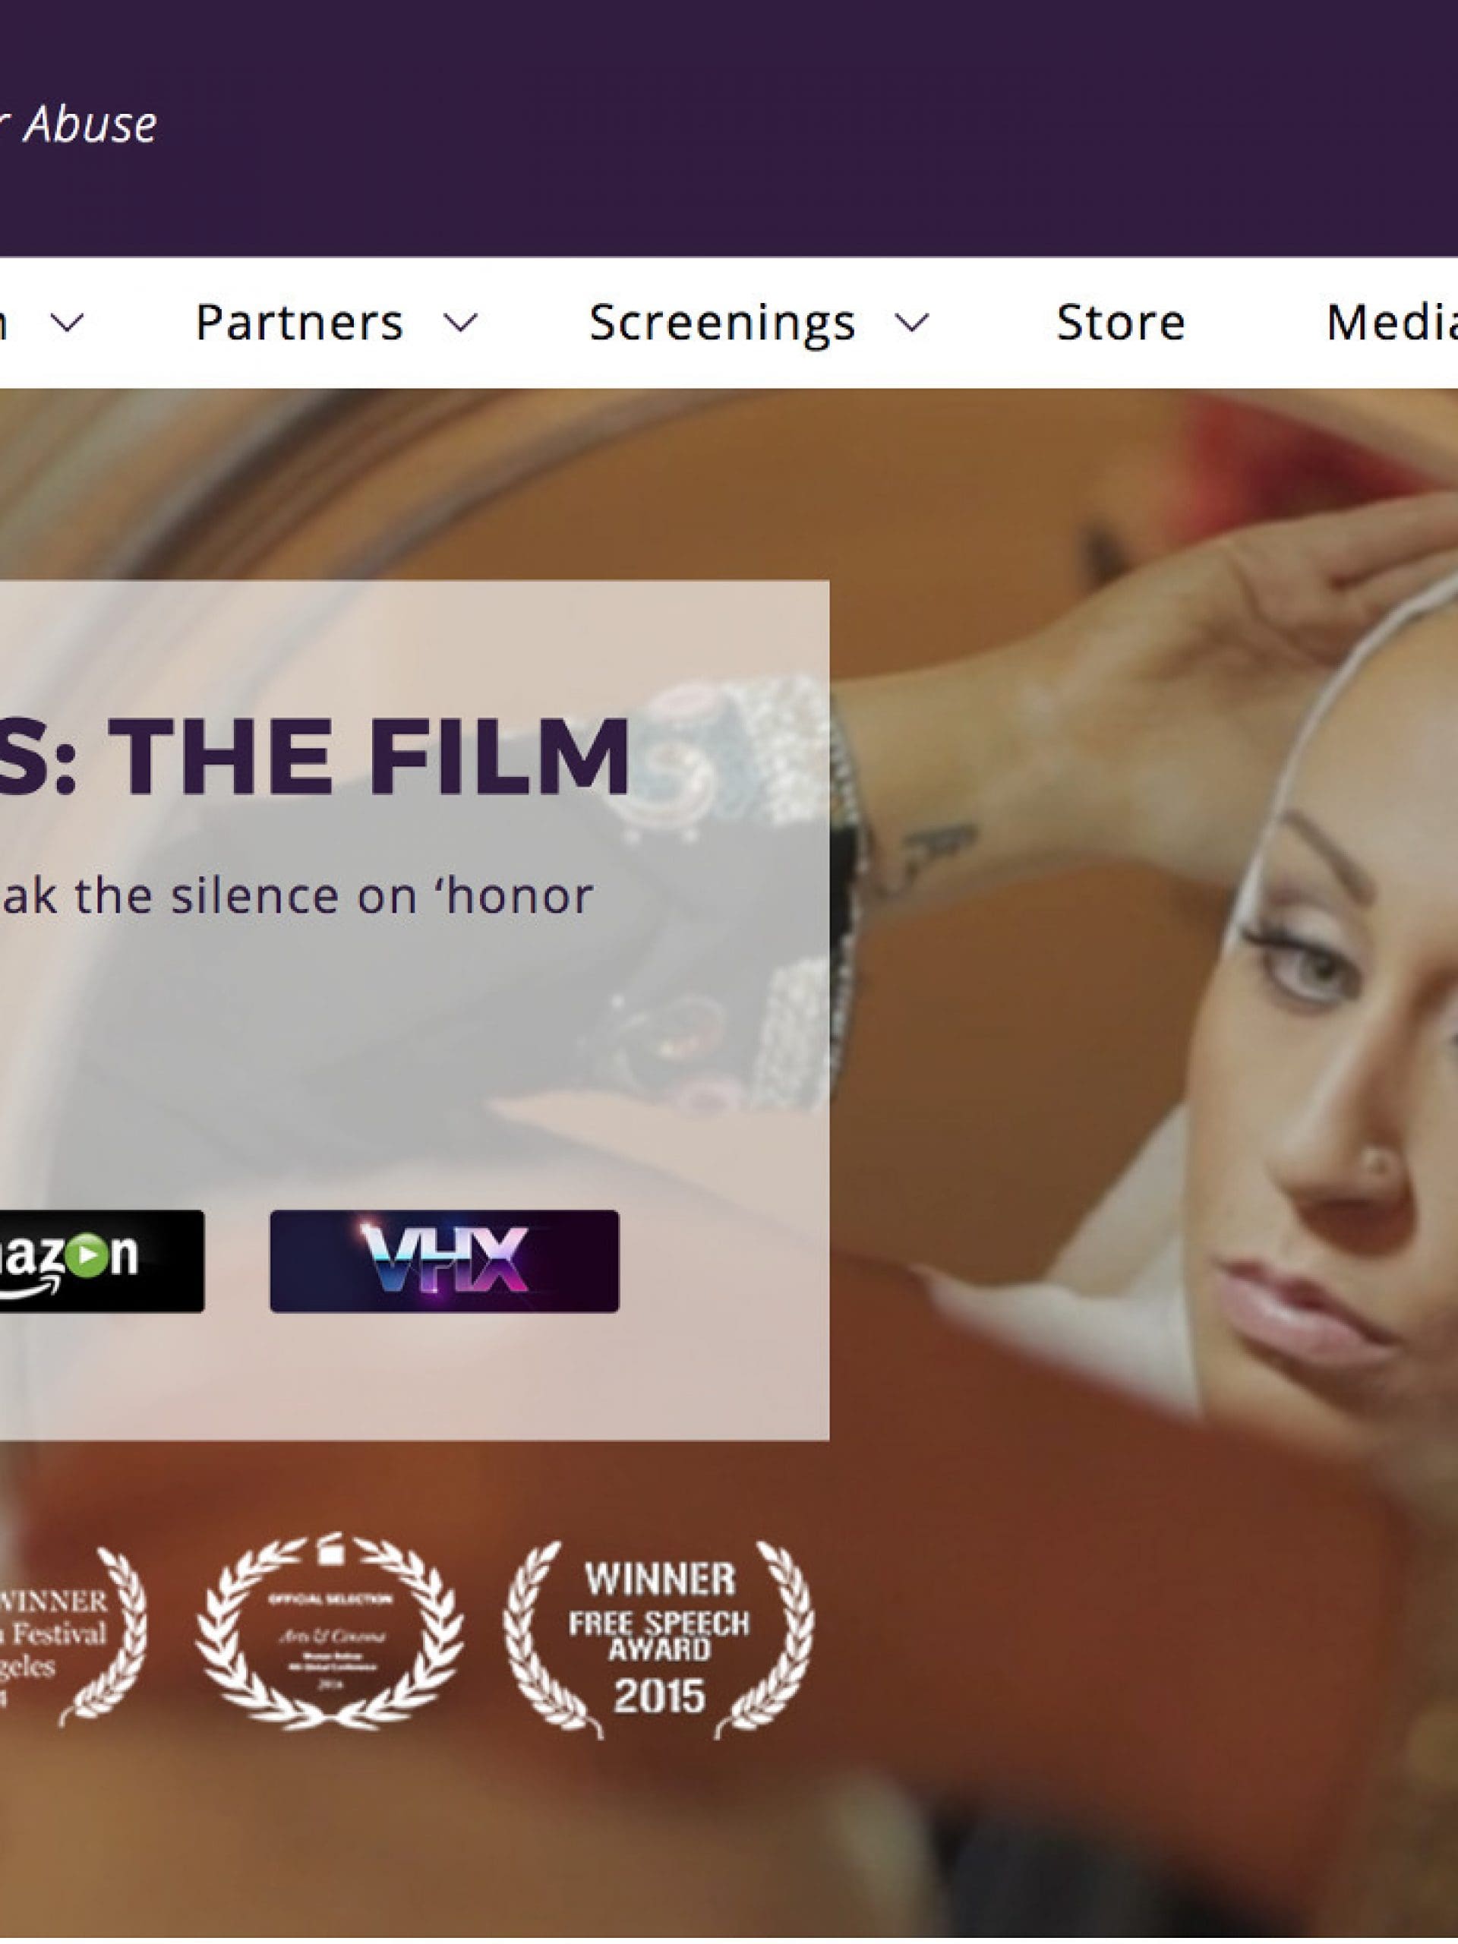The height and width of the screenshot is (1944, 1458).
Task: Select the translucent film info panel
Action: pos(414,1011)
